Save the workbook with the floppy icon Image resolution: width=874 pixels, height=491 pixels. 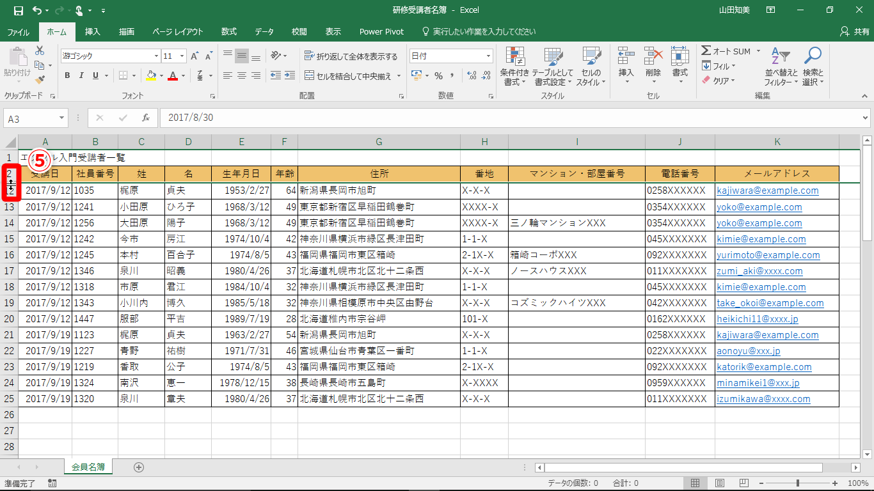[18, 10]
